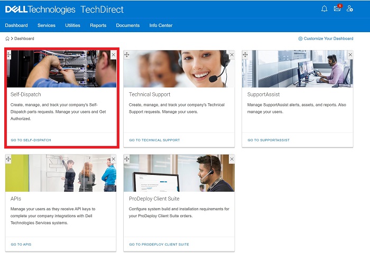Click the Technical Support headset agent image
Screen dimensions: 370x255
179,68
